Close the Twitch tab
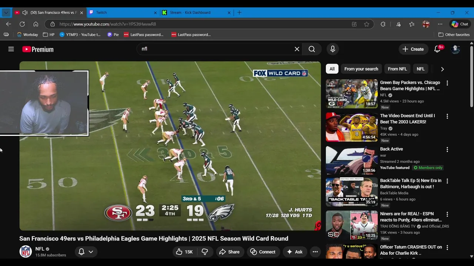 [155, 13]
